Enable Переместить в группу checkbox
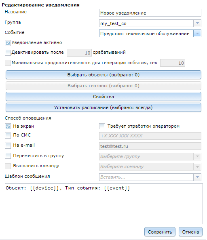 [8, 156]
